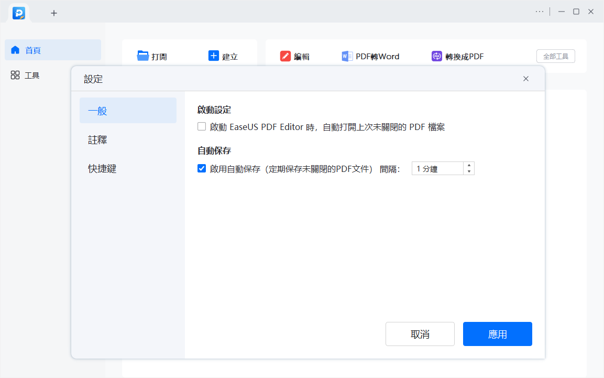Launch the 轉換成PDF tool icon
Viewport: 604px width, 378px height.
[436, 56]
